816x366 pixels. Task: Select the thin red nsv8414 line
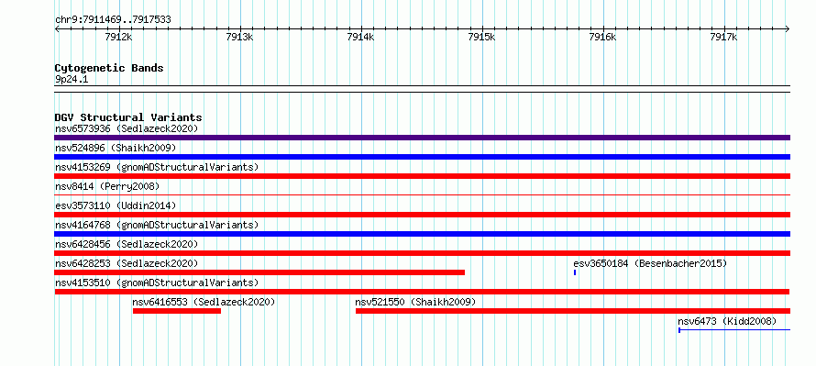point(422,194)
